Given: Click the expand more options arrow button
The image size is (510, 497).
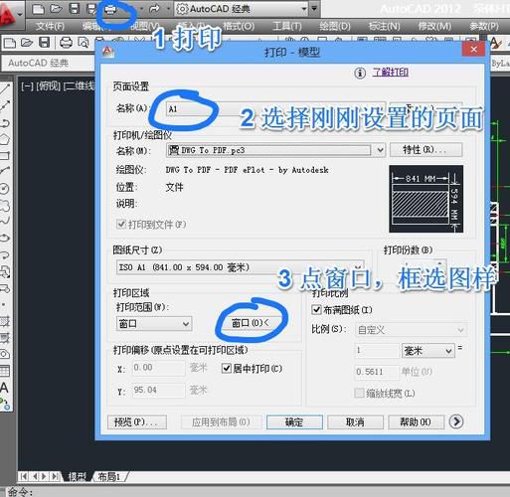Looking at the screenshot, I should pos(456,421).
